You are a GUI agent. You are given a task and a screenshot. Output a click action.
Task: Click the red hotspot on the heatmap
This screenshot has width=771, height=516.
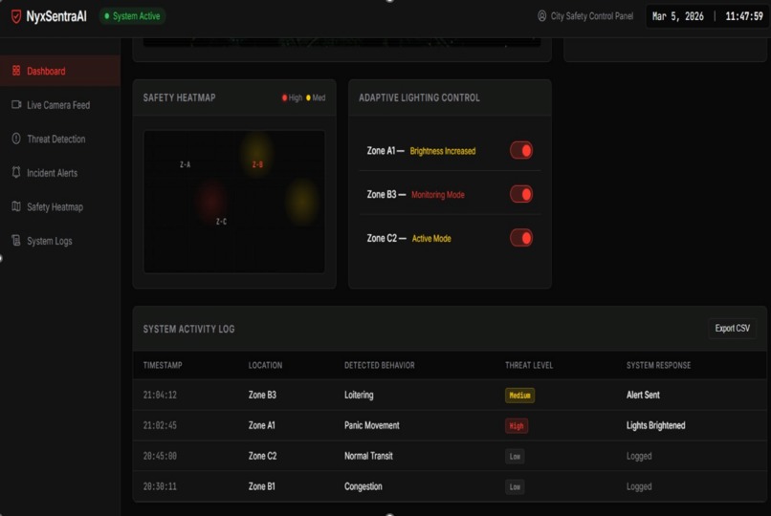click(211, 200)
